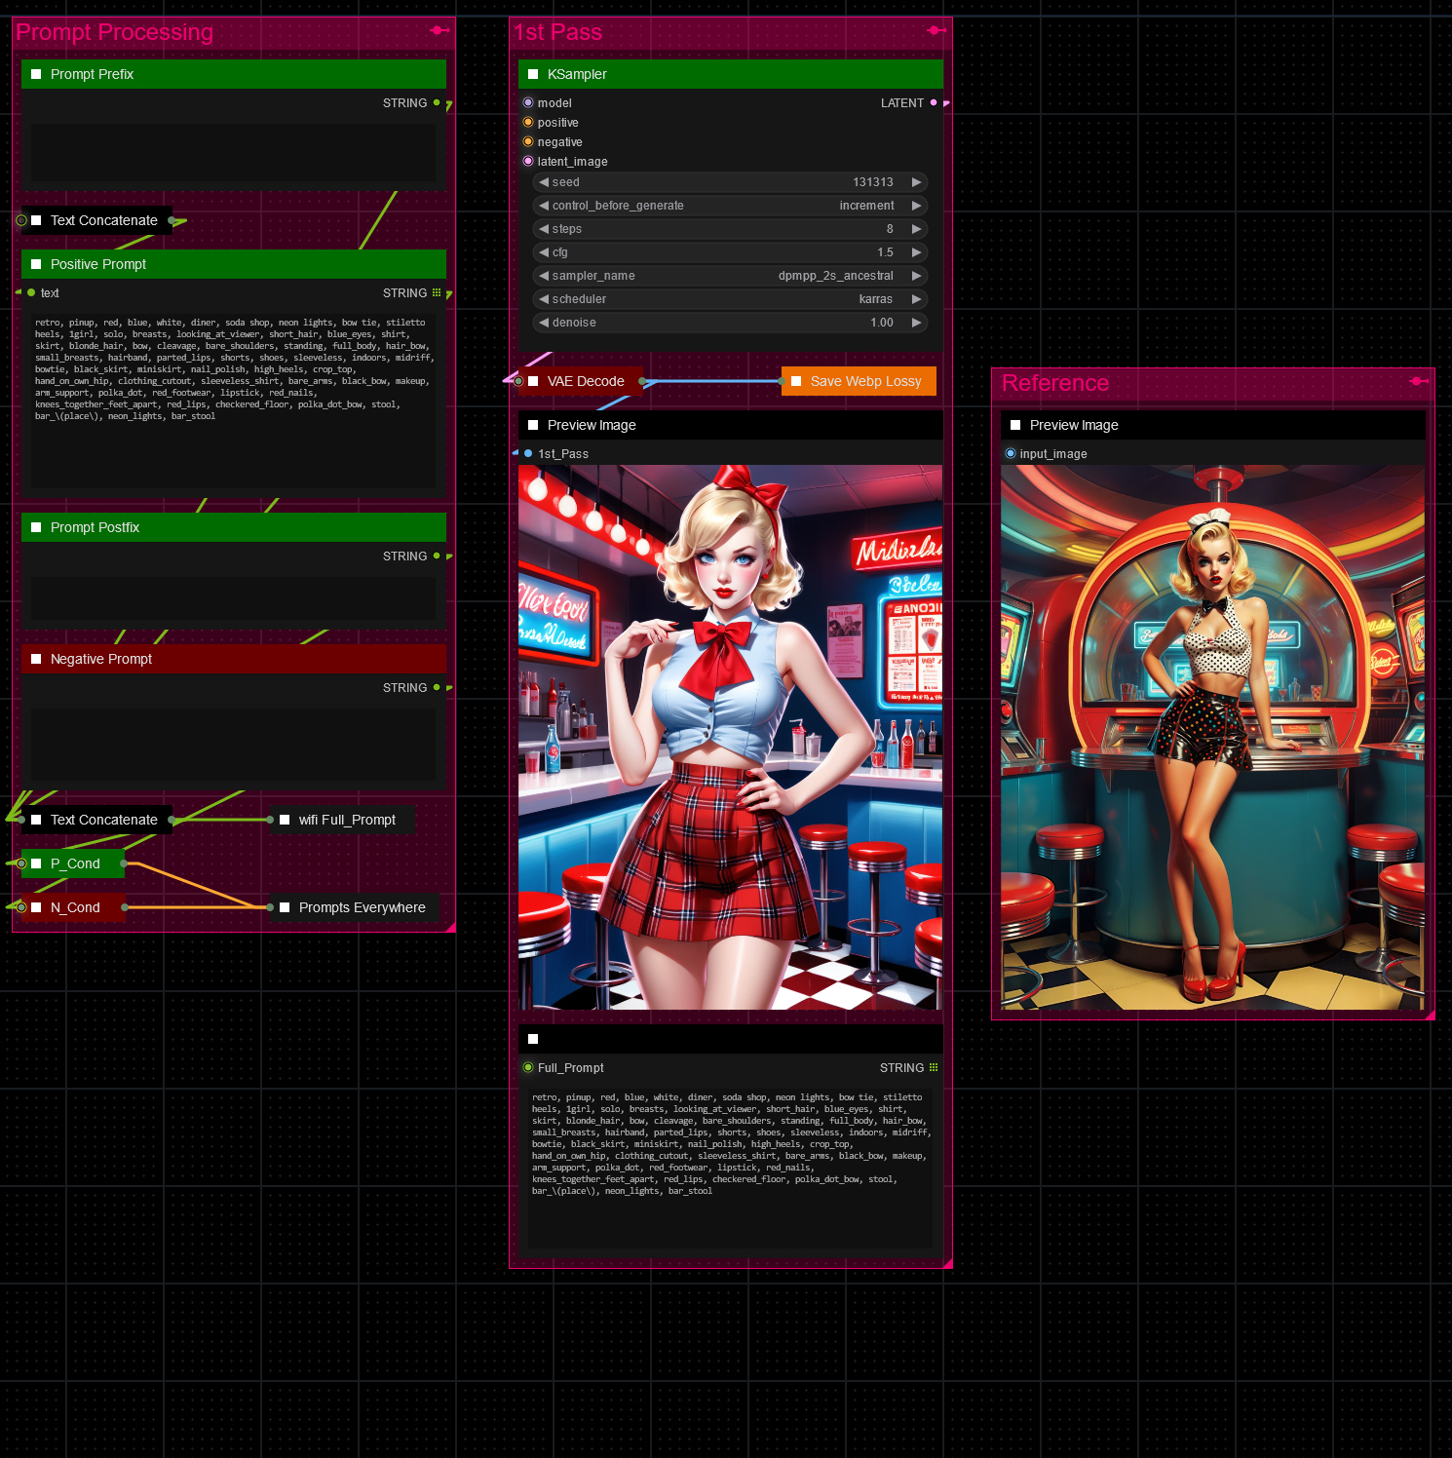Click the N_Cond node input port

point(21,907)
